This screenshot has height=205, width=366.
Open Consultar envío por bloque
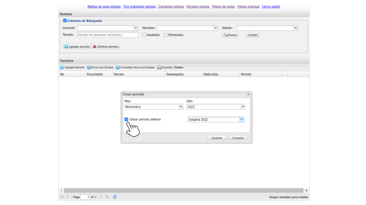pyautogui.click(x=135, y=67)
